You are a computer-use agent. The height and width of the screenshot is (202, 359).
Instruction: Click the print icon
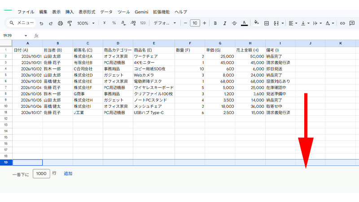click(x=60, y=23)
